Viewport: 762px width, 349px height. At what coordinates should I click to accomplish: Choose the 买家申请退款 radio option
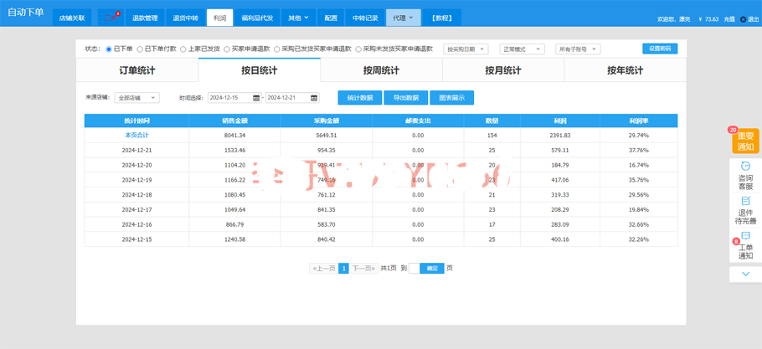pos(227,49)
